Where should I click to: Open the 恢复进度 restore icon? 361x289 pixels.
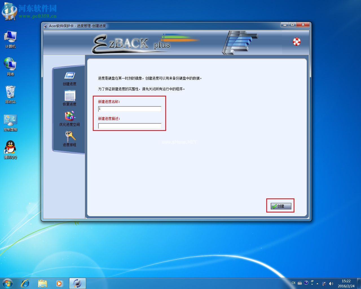[70, 96]
